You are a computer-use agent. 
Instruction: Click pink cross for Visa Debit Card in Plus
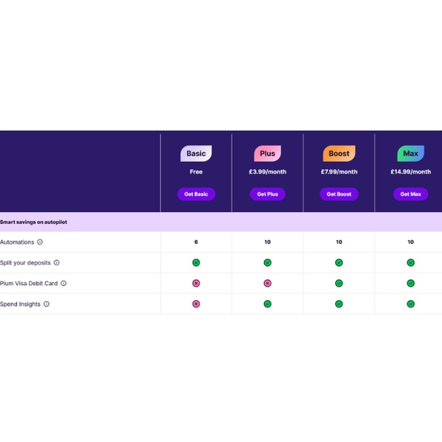click(267, 283)
